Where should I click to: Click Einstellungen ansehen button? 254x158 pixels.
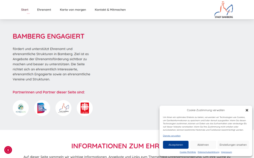click(233, 145)
